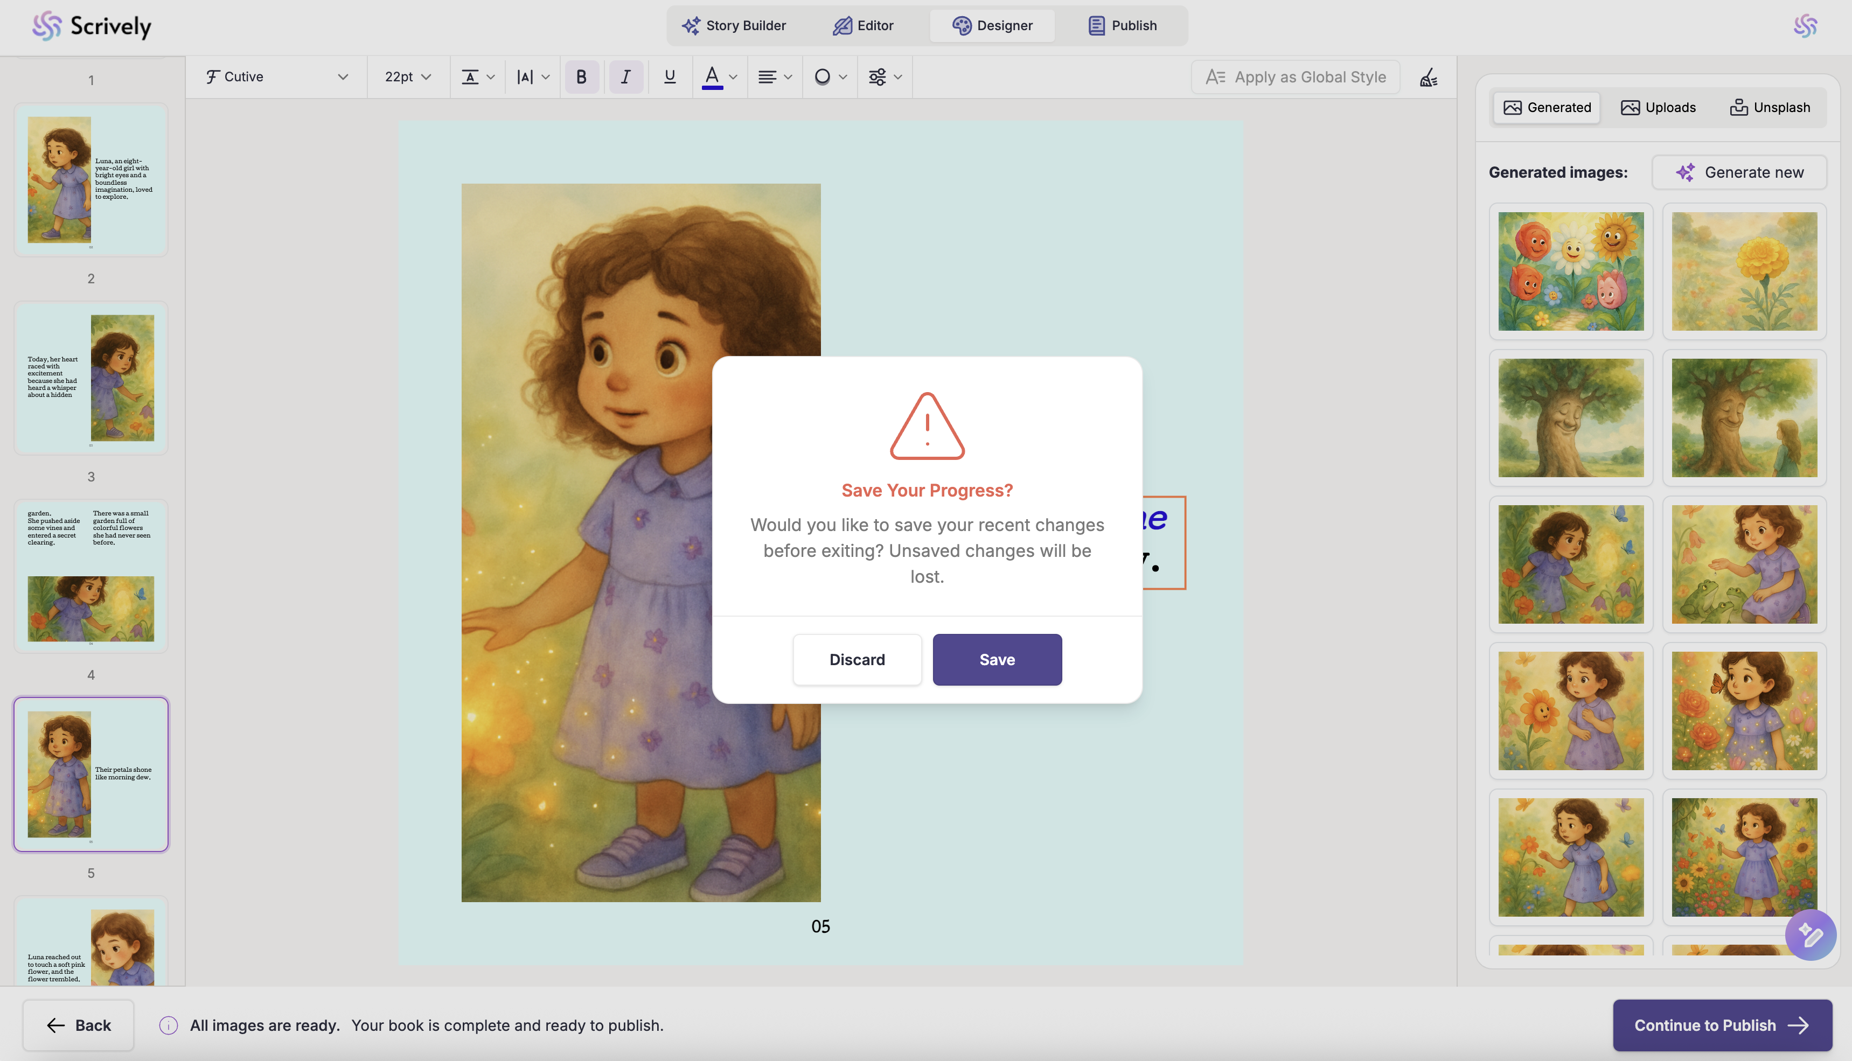
Task: Click Discard in the dialog
Action: 857,659
